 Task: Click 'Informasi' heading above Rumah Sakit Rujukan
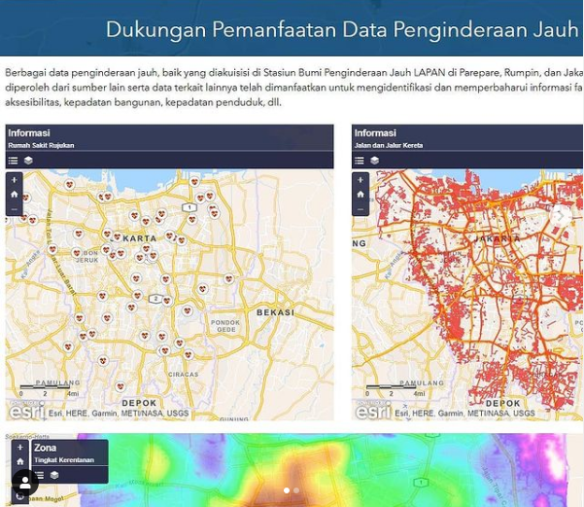click(x=29, y=132)
